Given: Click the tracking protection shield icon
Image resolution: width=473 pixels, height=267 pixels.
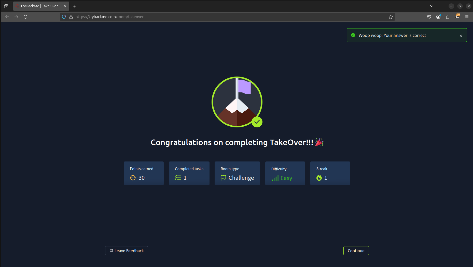Looking at the screenshot, I should coord(64,17).
